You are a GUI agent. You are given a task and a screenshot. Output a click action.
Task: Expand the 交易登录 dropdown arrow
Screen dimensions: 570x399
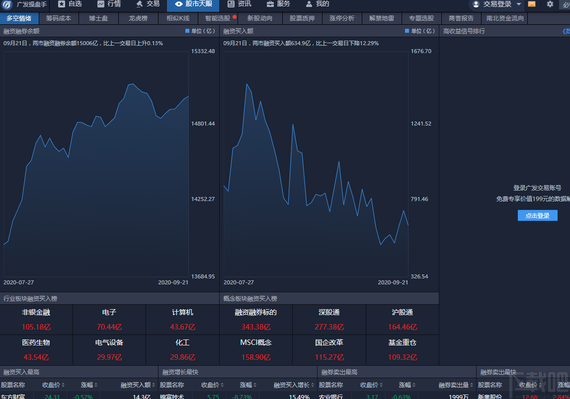[x=519, y=4]
